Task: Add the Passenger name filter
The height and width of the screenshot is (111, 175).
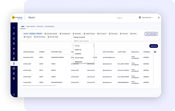Action: coord(65,34)
